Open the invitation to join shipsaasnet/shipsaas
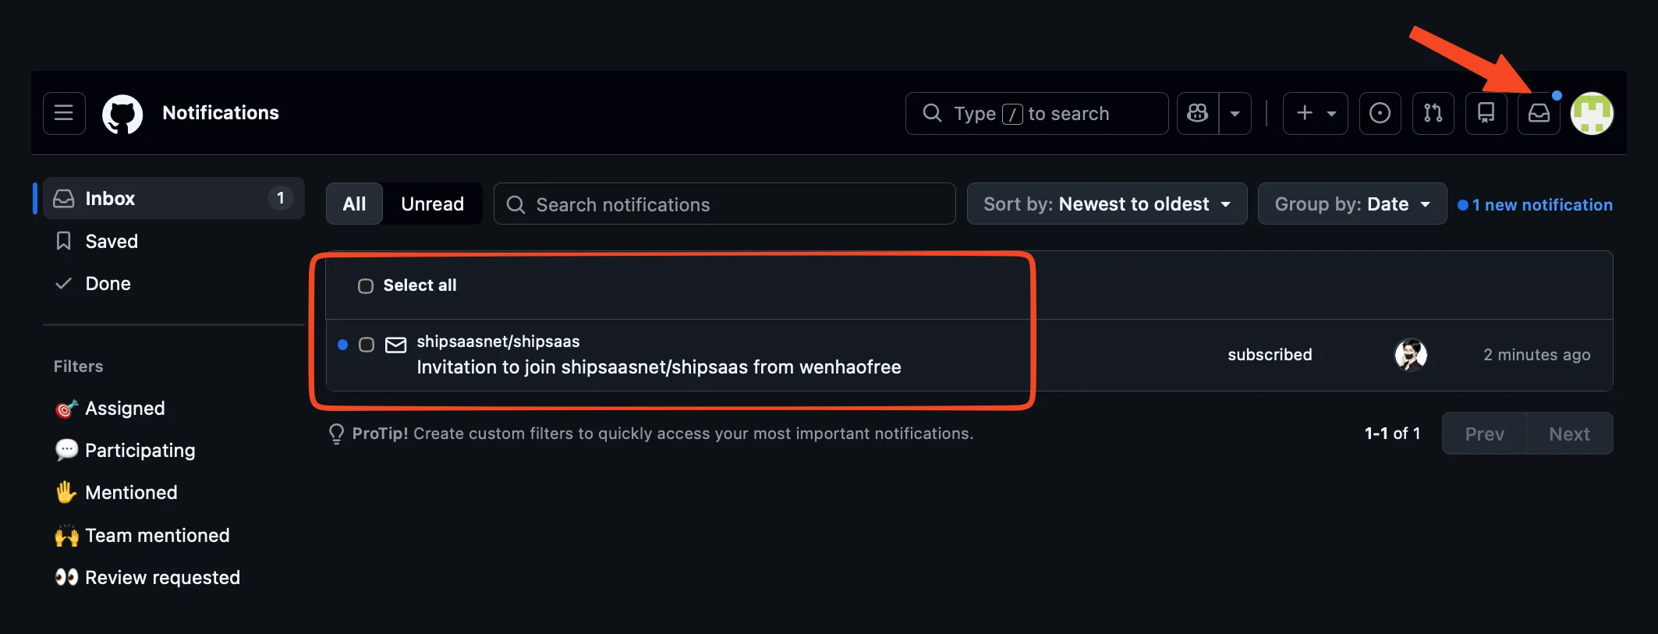The height and width of the screenshot is (634, 1658). point(659,367)
